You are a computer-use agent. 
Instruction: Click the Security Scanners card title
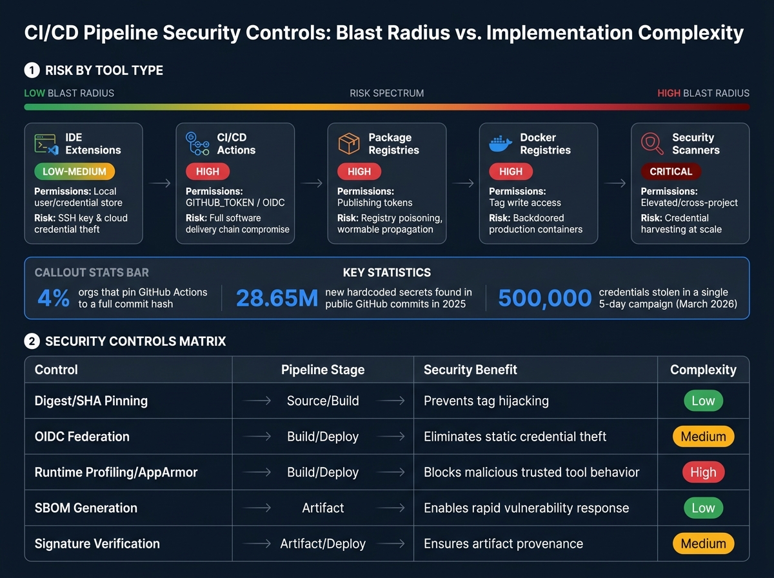point(696,144)
